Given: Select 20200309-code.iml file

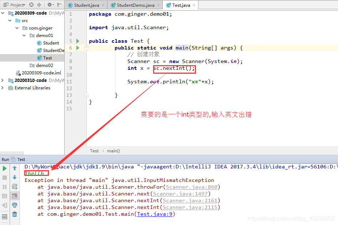Looking at the screenshot, I should click(39, 73).
